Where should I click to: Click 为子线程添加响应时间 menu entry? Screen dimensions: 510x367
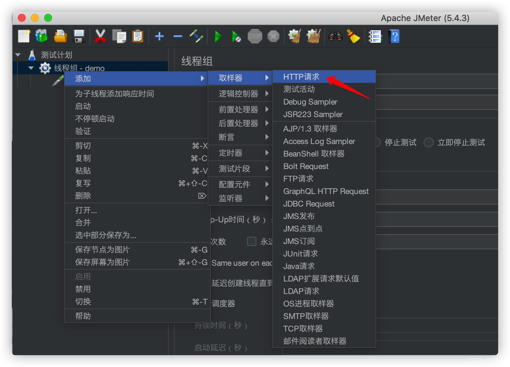[x=136, y=94]
